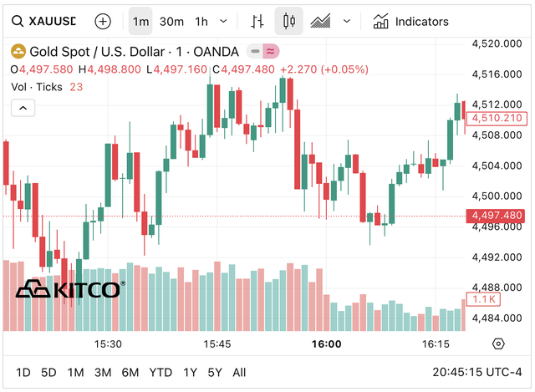
Task: Select the area chart style icon
Action: pos(320,21)
